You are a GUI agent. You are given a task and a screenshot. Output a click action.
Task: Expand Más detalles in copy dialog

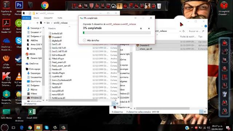(91, 40)
